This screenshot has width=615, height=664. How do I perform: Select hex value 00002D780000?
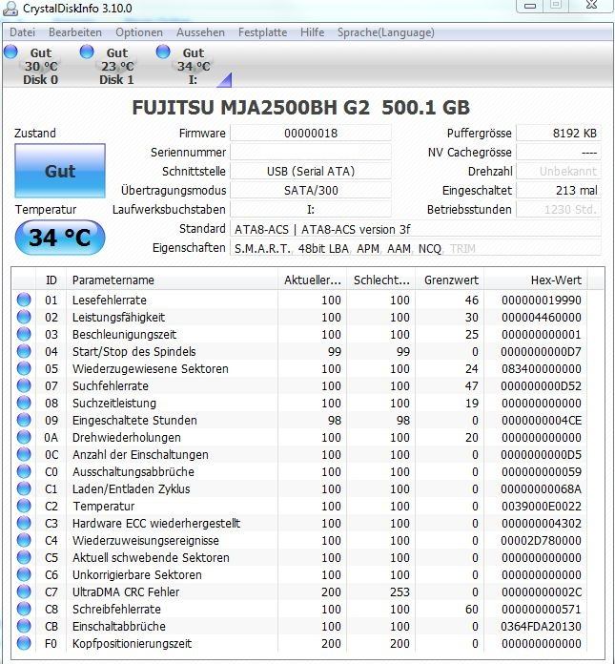click(541, 540)
